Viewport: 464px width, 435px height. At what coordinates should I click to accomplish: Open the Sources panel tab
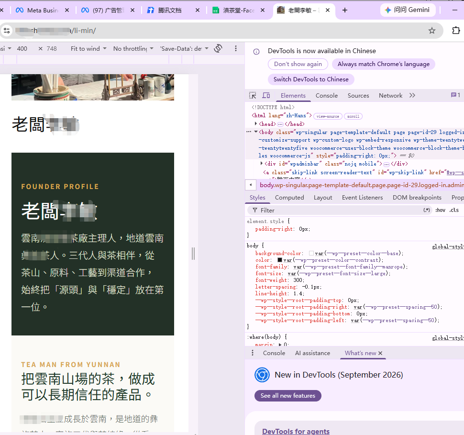pyautogui.click(x=358, y=95)
